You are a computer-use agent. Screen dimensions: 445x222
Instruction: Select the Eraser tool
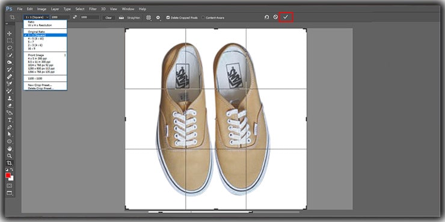10,106
